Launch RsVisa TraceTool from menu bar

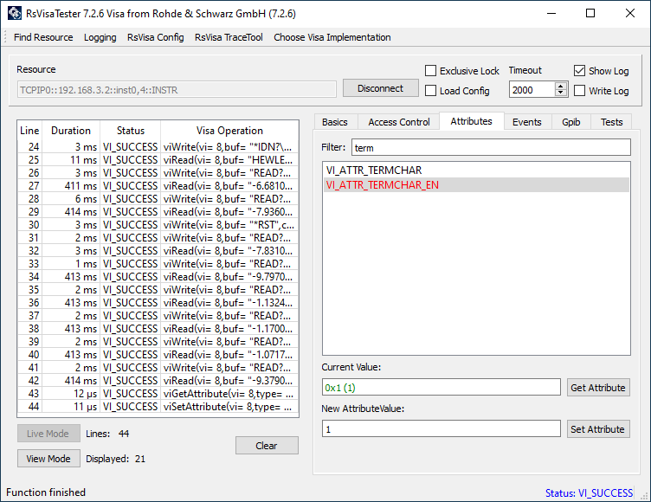(229, 37)
